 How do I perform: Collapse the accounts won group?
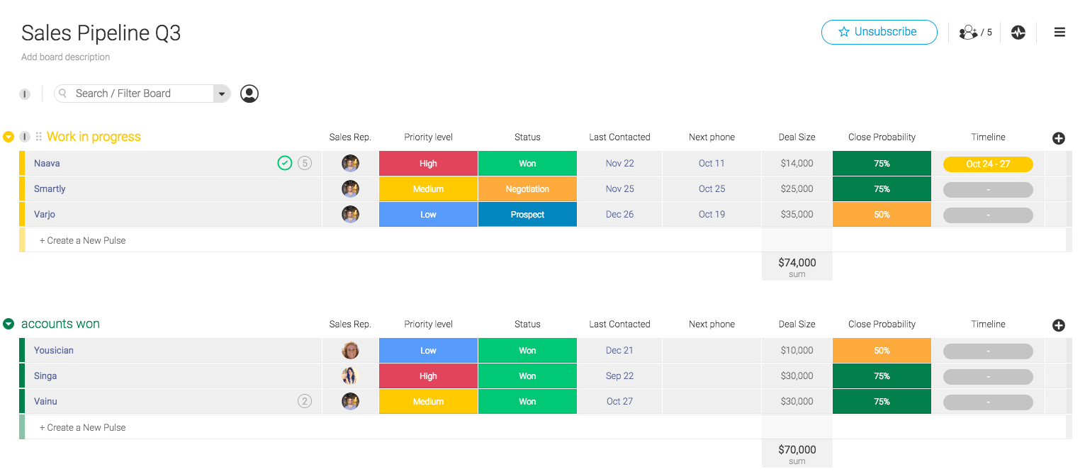point(8,324)
